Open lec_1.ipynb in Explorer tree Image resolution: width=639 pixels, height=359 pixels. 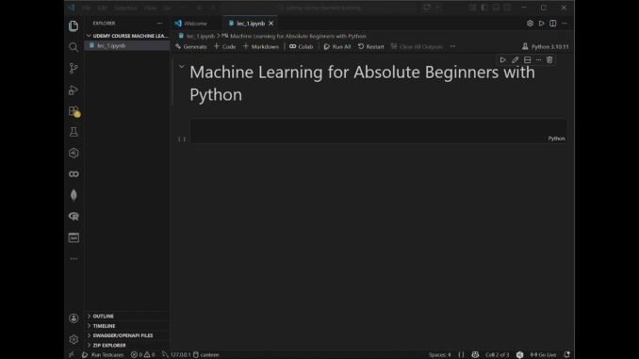point(127,45)
